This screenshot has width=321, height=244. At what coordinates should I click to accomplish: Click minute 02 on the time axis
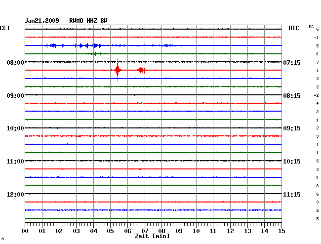point(59,231)
